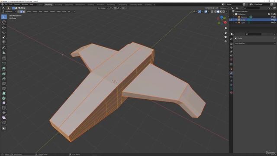Click the pan view hand icon
This screenshot has height=156, width=277.
pyautogui.click(x=225, y=33)
